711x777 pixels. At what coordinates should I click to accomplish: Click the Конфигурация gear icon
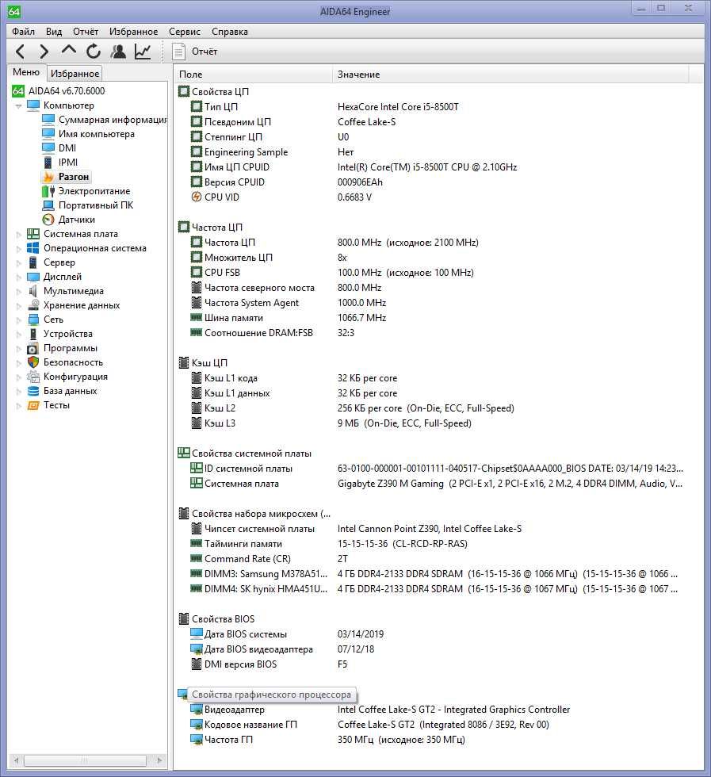[x=33, y=377]
